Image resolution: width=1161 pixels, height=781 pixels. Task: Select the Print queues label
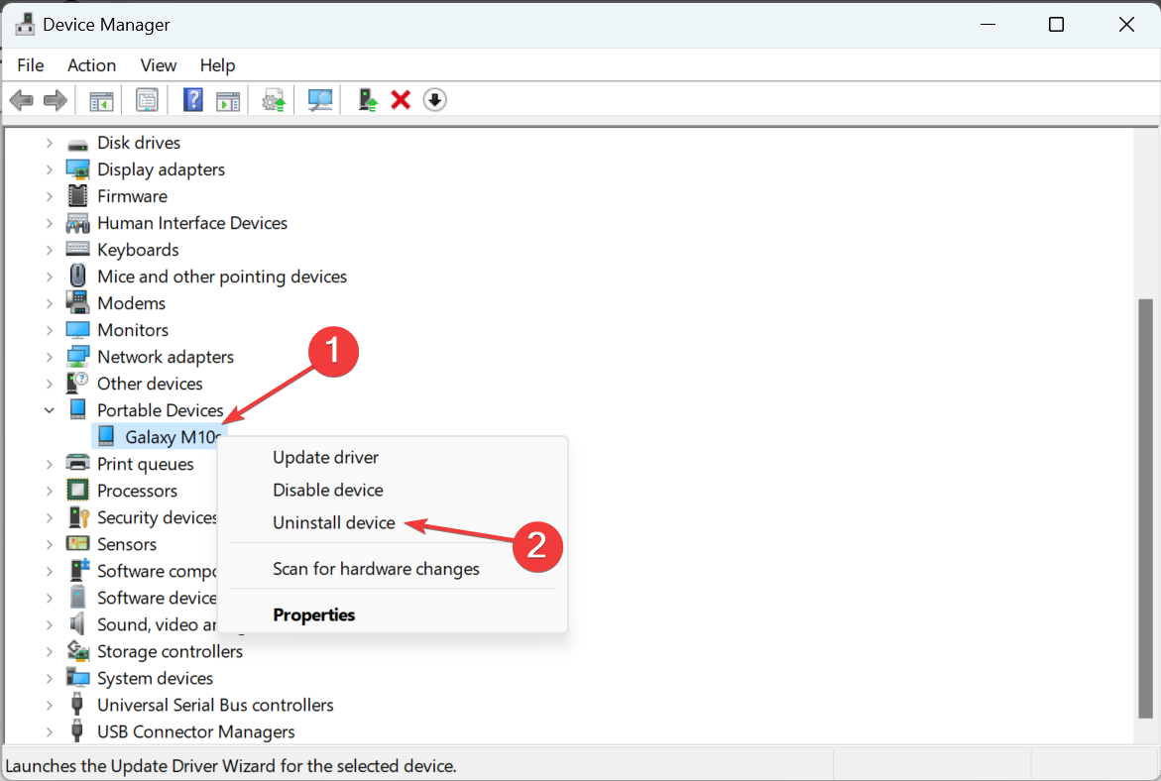[146, 464]
